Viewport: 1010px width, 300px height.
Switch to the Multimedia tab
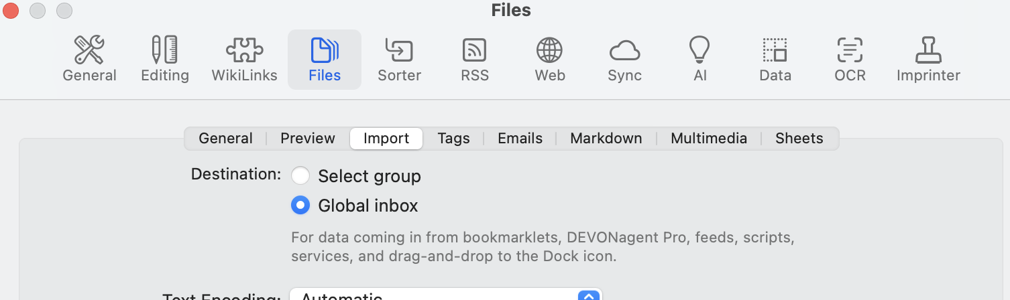[x=708, y=139]
